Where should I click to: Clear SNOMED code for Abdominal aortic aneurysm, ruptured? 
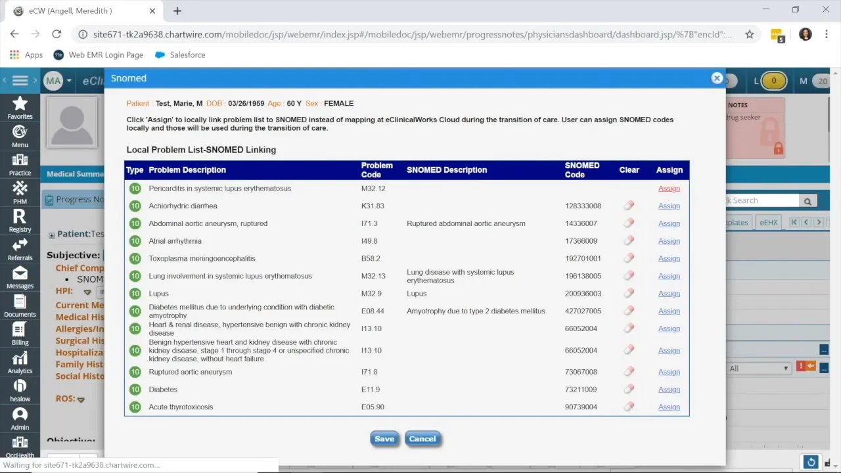(x=629, y=223)
